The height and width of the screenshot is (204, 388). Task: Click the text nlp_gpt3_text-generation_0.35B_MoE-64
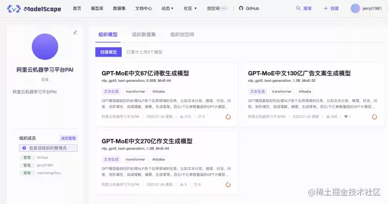[136, 81]
